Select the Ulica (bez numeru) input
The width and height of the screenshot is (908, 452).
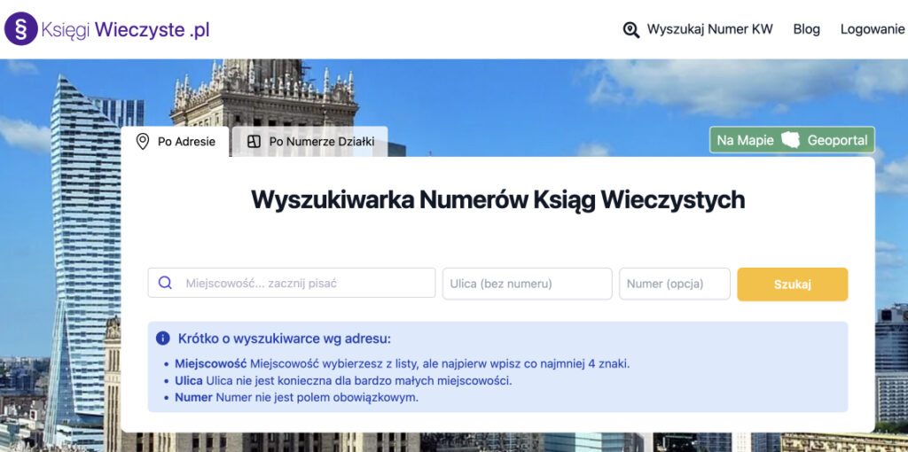pos(527,284)
